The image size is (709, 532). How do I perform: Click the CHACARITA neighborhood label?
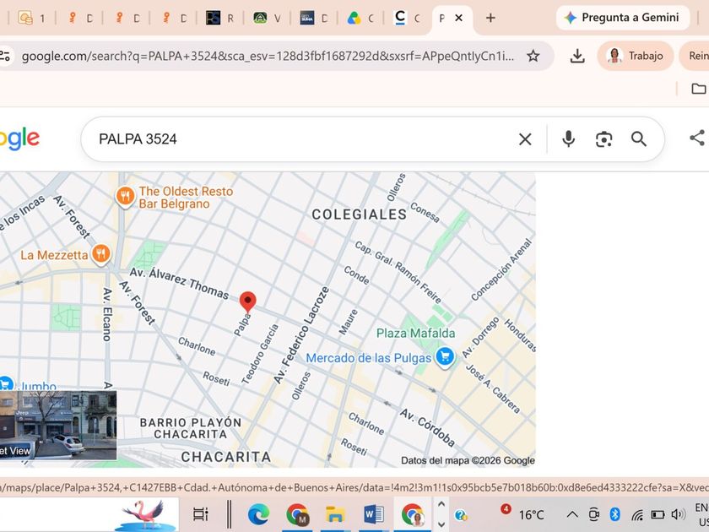point(226,457)
